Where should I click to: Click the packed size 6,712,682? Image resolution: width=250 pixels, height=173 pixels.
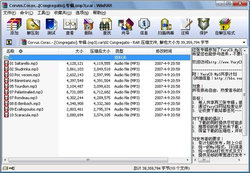click(102, 92)
